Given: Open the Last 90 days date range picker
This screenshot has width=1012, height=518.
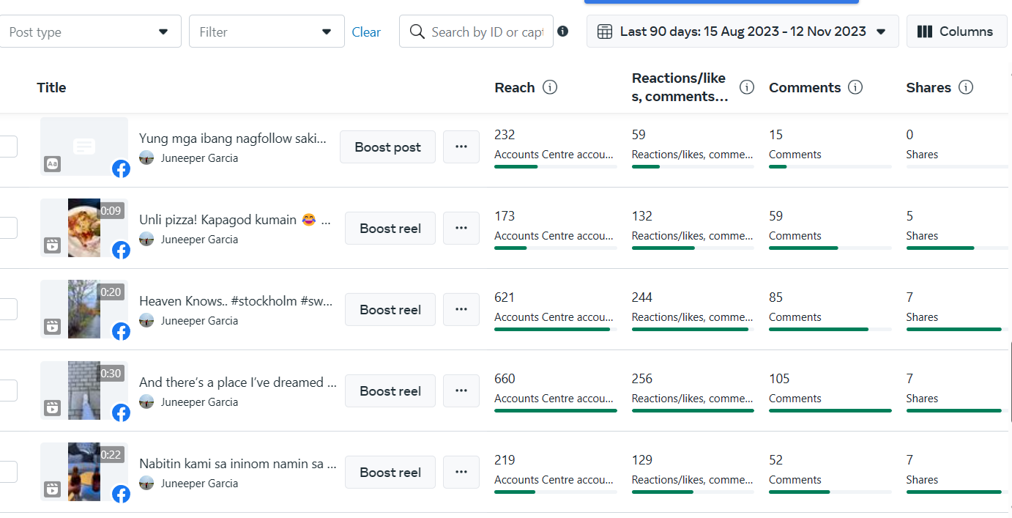Looking at the screenshot, I should (743, 32).
